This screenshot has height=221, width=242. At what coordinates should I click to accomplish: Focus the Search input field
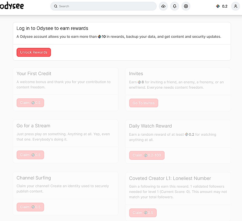tap(103, 6)
